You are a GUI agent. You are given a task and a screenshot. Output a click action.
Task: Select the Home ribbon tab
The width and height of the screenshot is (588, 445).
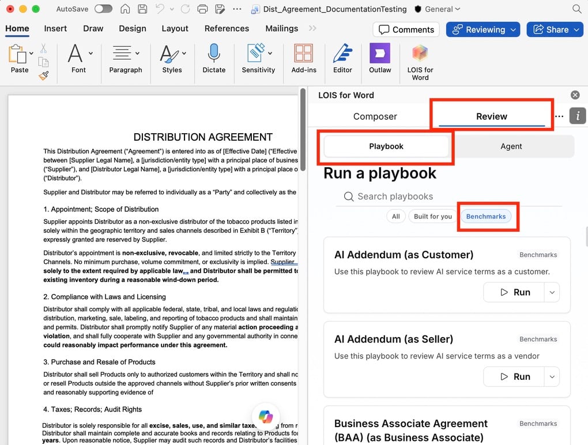pos(17,28)
